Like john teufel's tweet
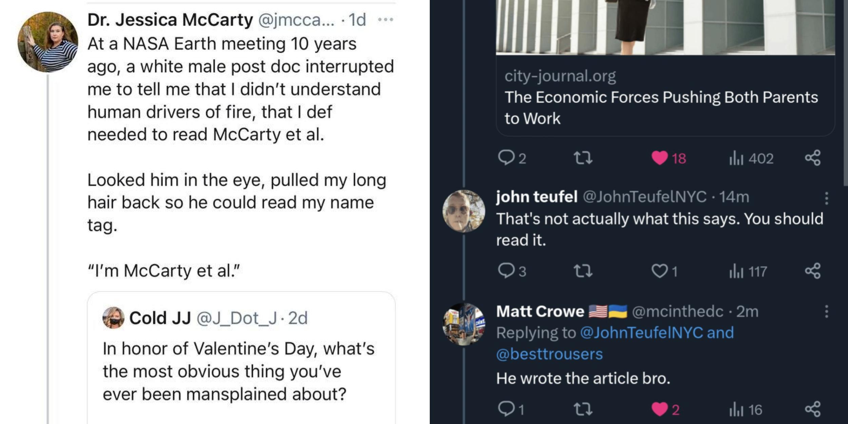 pyautogui.click(x=660, y=271)
